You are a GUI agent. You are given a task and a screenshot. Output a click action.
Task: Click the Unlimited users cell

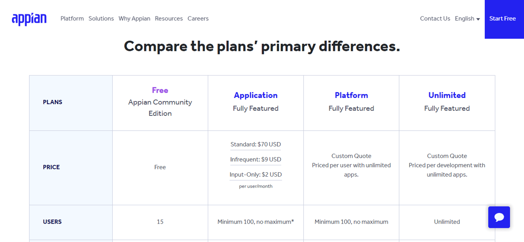coord(447,222)
